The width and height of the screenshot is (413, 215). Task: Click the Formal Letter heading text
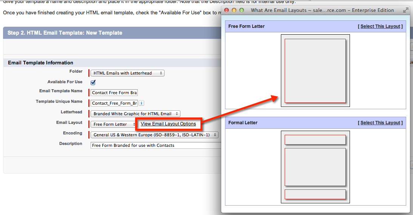[243, 123]
